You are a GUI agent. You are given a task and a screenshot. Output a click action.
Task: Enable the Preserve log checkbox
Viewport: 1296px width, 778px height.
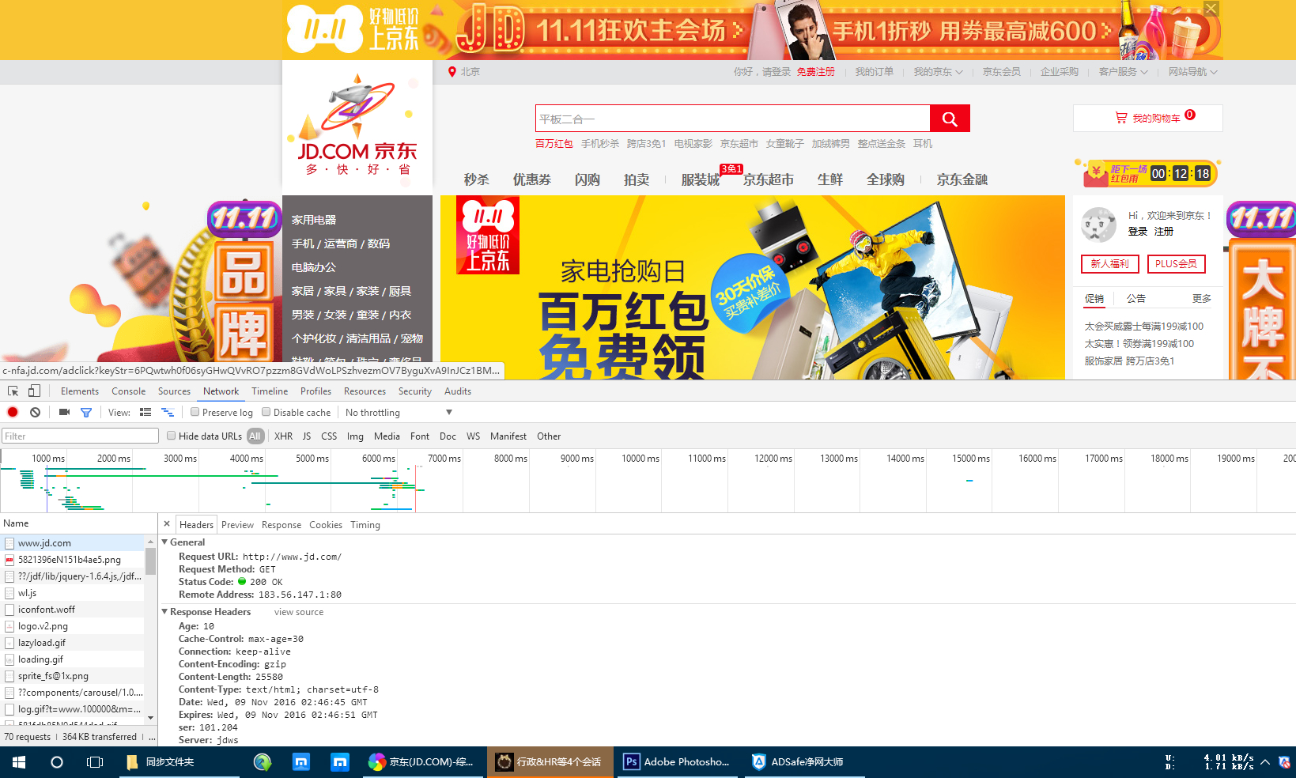195,412
